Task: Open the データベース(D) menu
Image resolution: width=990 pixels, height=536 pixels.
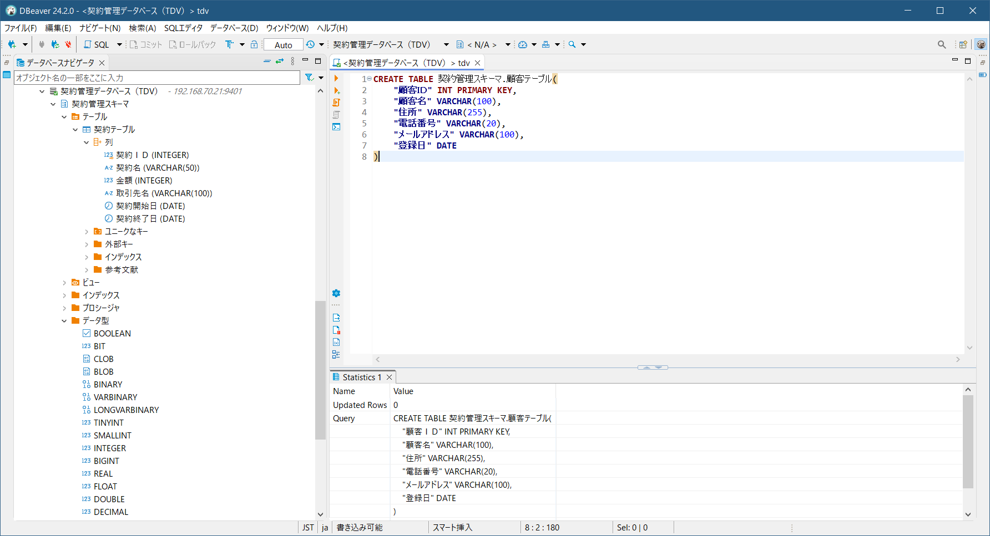Action: click(x=234, y=28)
